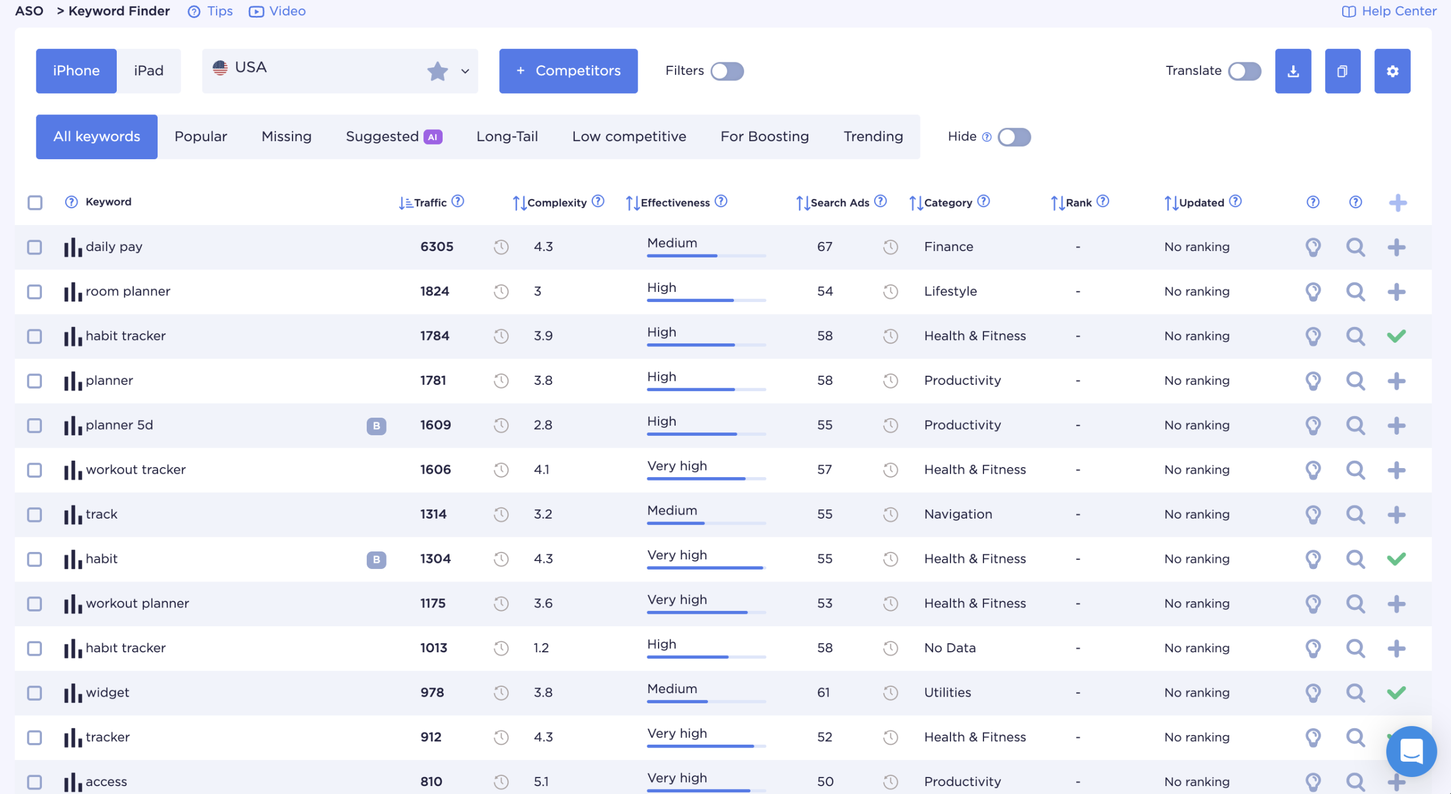
Task: Open traffic history clock for room planner
Action: pos(501,291)
